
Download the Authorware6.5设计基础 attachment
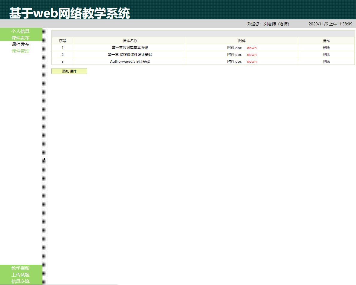(251, 61)
